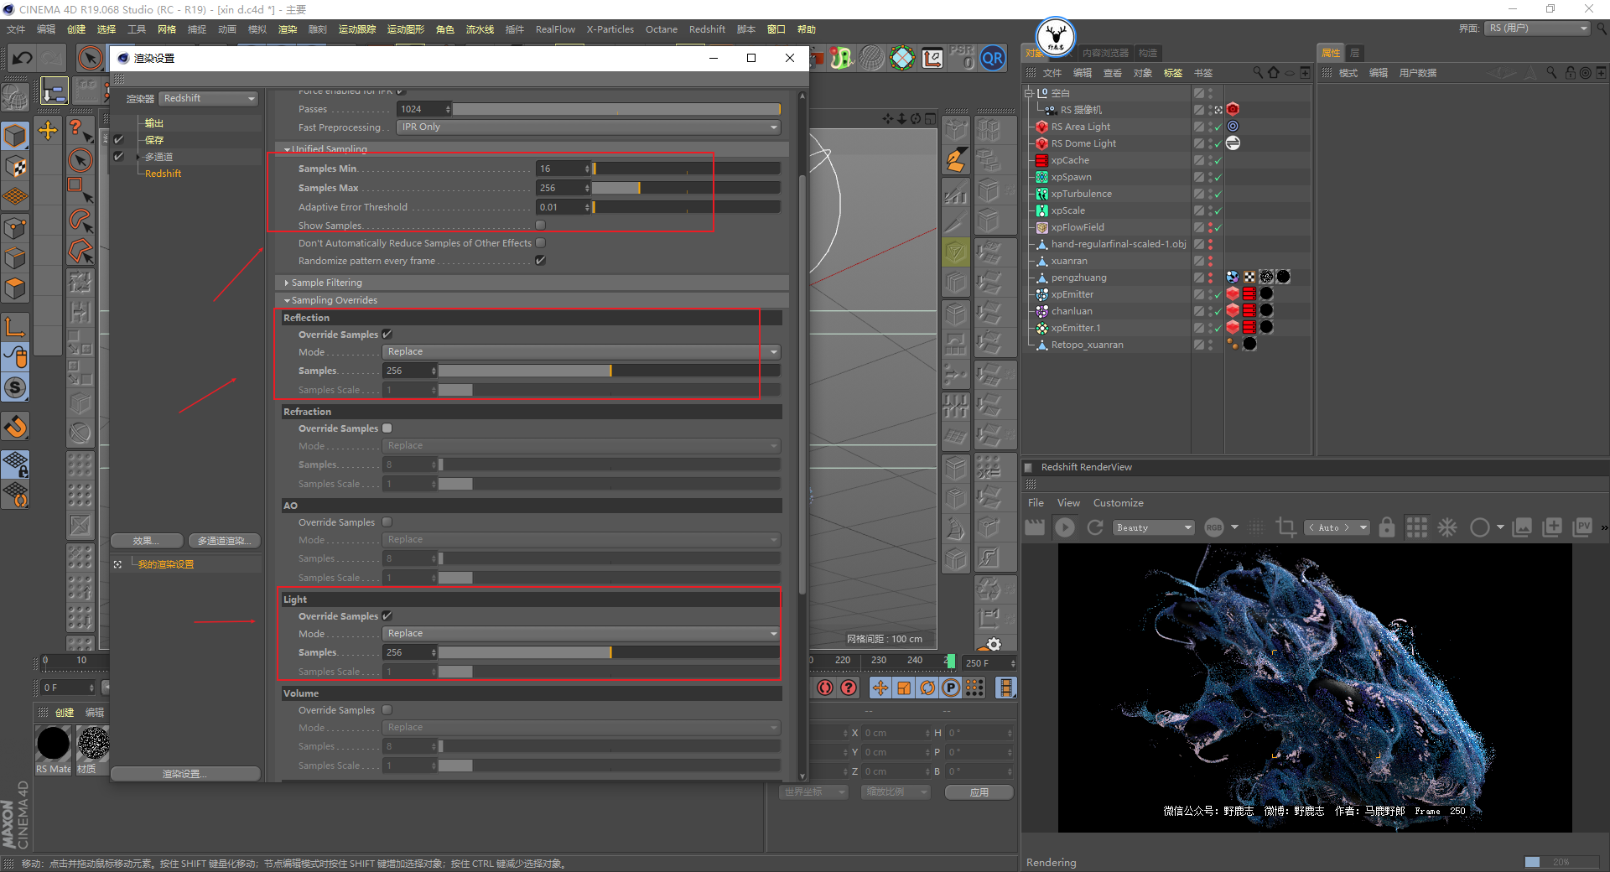Enable Refraction Override Samples checkbox
Image resolution: width=1610 pixels, height=872 pixels.
point(387,428)
